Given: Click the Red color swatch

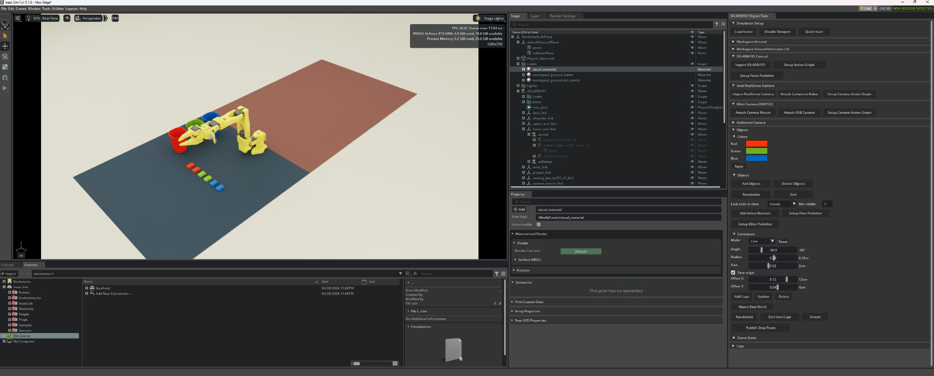Looking at the screenshot, I should click(757, 144).
